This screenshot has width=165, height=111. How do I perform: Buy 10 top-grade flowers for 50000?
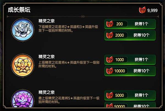coord(130,105)
